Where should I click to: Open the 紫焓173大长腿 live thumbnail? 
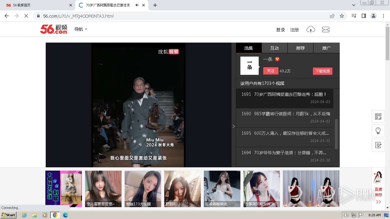click(x=143, y=189)
